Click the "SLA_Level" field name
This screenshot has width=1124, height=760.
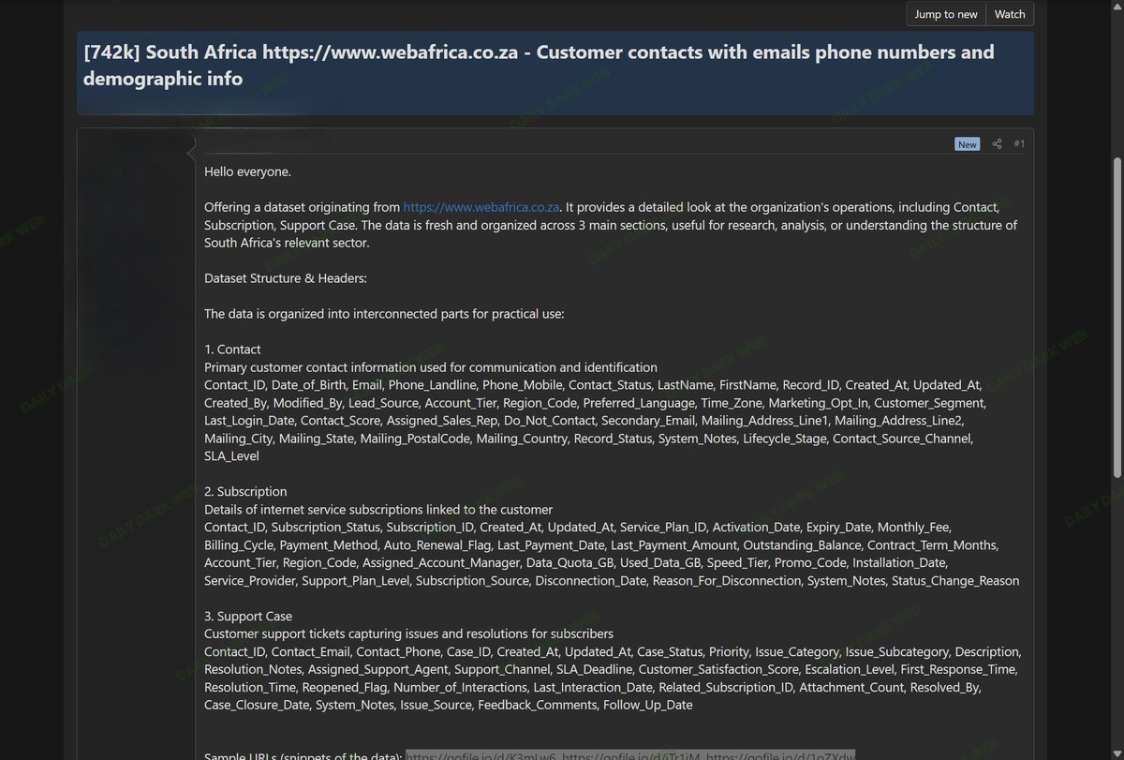tap(231, 456)
